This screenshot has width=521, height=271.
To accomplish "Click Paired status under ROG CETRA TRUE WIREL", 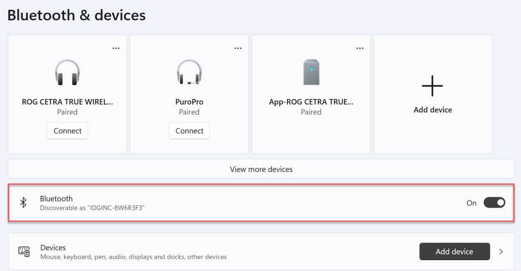I will coord(67,112).
